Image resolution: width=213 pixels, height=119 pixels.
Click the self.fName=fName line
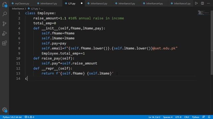[x=58, y=33]
